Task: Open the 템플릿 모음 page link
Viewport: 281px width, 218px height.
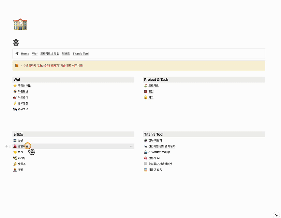Action: point(155,170)
